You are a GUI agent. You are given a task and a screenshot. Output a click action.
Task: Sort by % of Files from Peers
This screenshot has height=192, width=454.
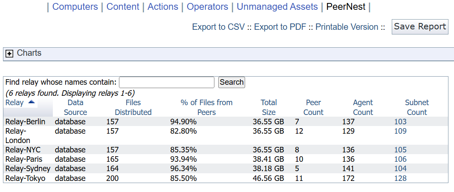[x=206, y=107]
